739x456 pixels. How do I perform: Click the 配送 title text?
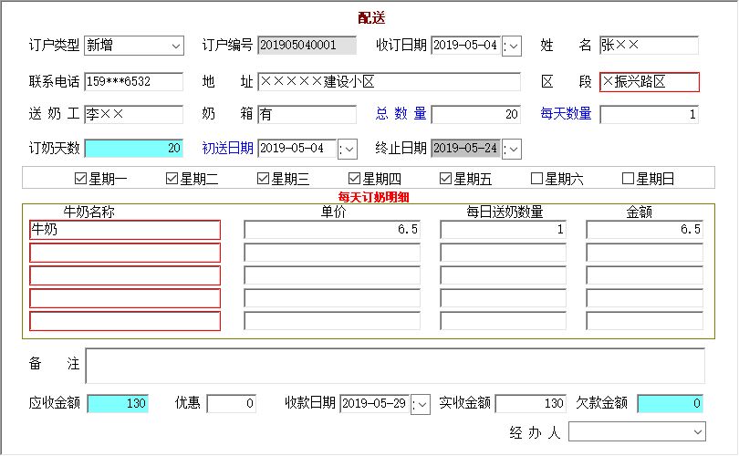[371, 18]
